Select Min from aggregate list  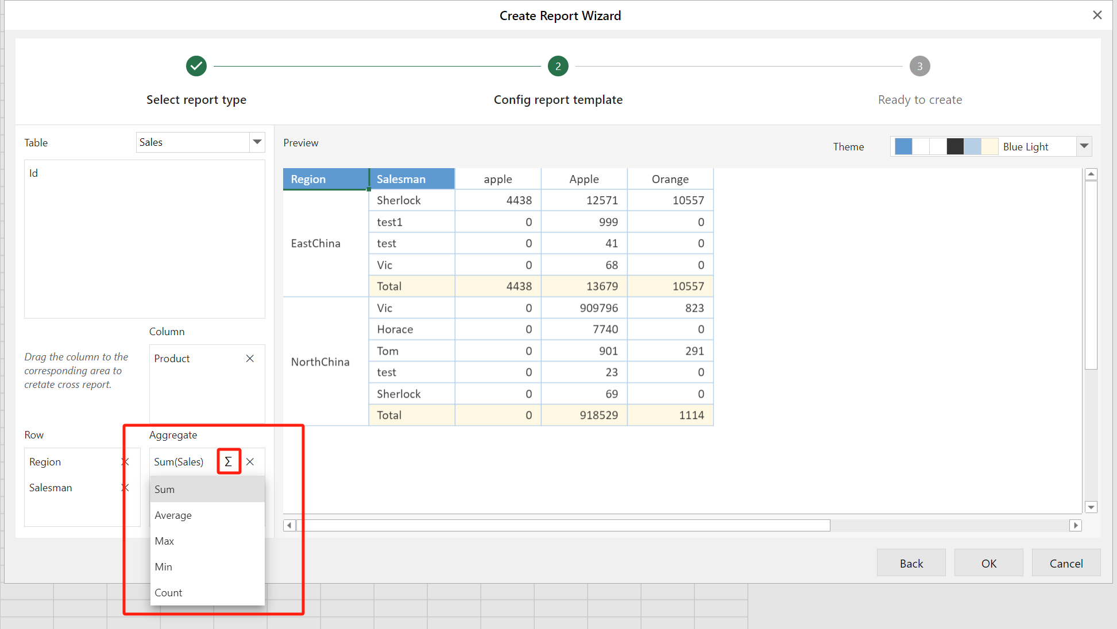(207, 567)
